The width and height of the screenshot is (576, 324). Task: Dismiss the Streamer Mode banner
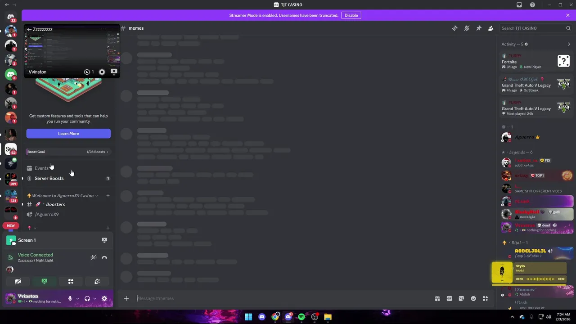[x=568, y=15]
